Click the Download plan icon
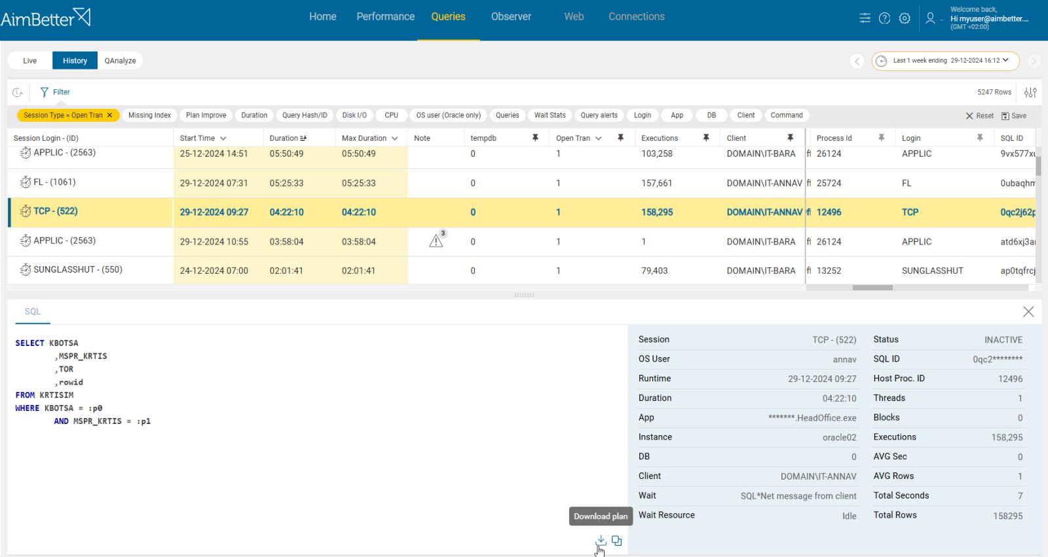The width and height of the screenshot is (1048, 557). pos(601,541)
